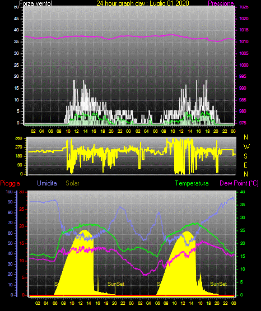
Task: Click the 1005 value on the pressure axis
Action: pyautogui.click(x=244, y=53)
